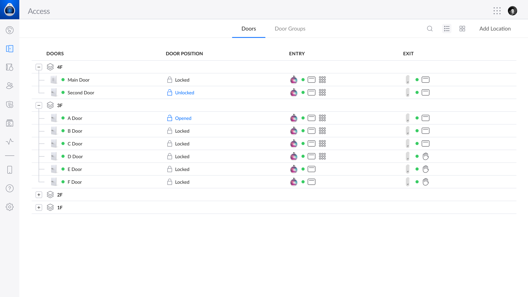Select the Doors tab

[x=248, y=29]
